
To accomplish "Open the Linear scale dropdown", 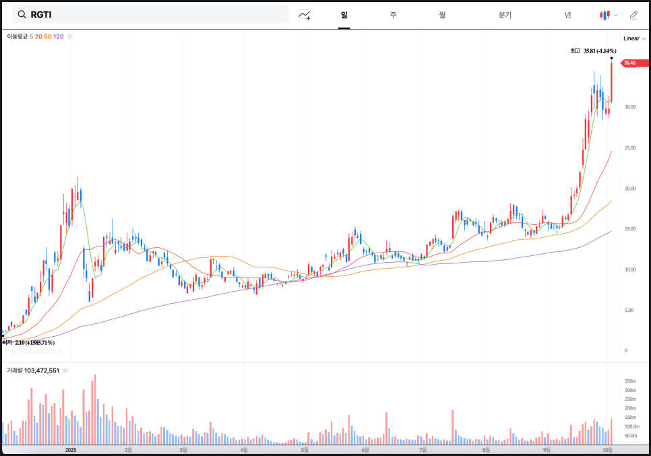I will 633,38.
